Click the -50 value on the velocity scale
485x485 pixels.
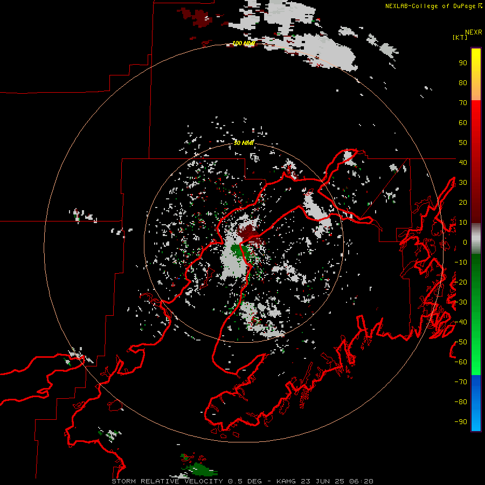[x=461, y=342]
